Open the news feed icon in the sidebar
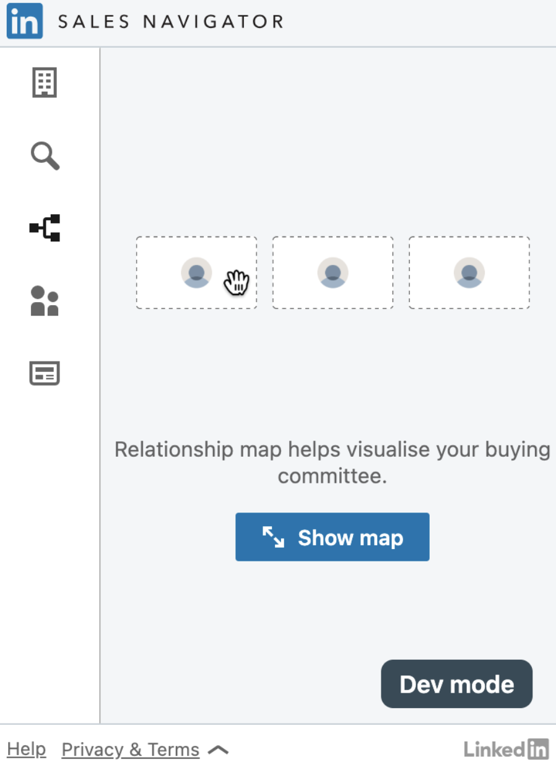556x770 pixels. (x=44, y=373)
